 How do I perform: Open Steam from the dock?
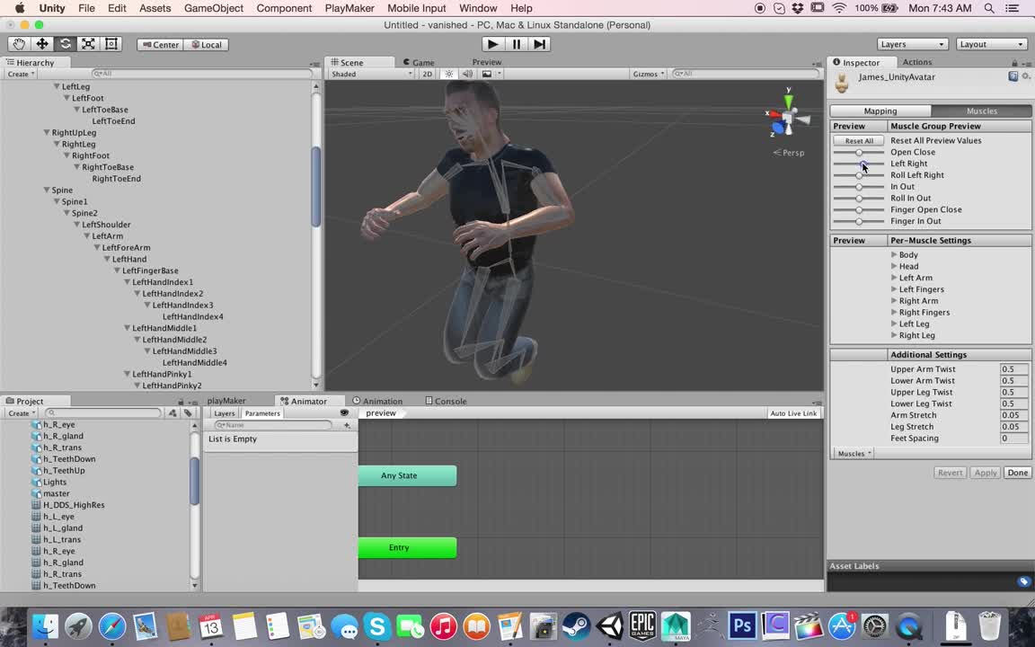coord(576,625)
